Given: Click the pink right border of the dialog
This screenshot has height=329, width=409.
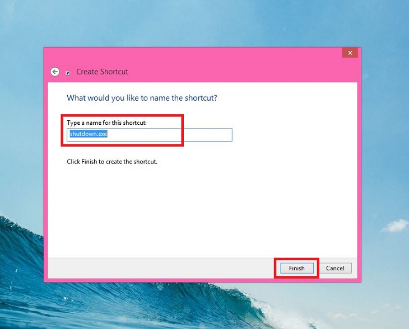Looking at the screenshot, I should pos(360,170).
